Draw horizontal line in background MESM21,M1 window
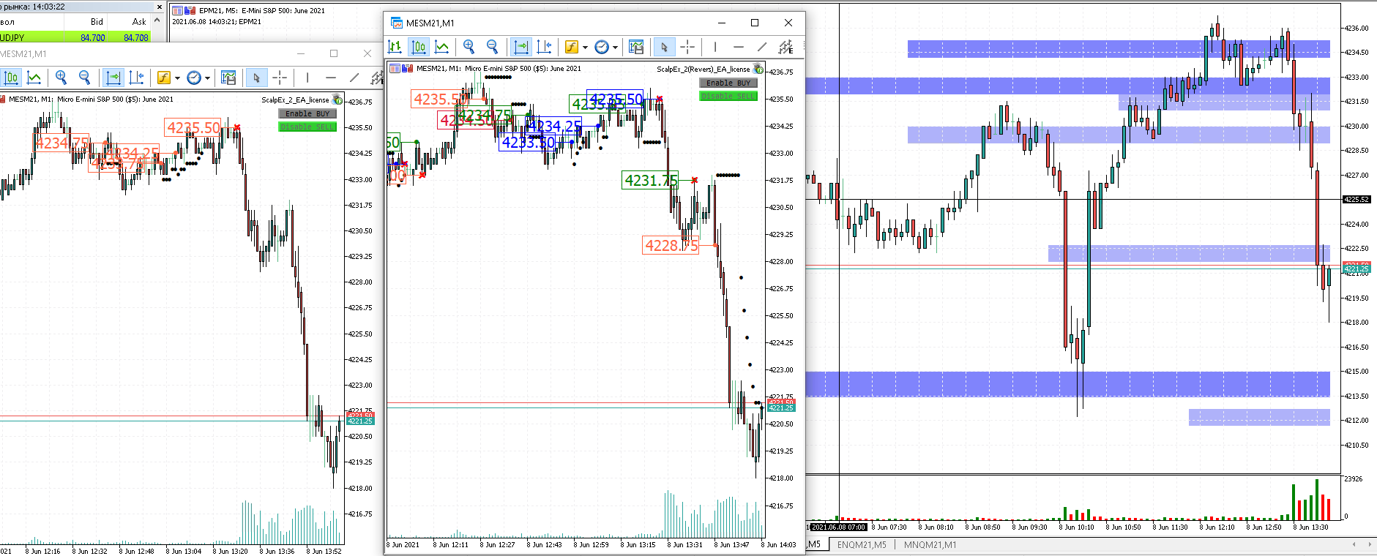 [331, 78]
